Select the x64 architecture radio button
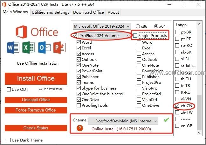The height and width of the screenshot is (145, 206). [x=156, y=26]
